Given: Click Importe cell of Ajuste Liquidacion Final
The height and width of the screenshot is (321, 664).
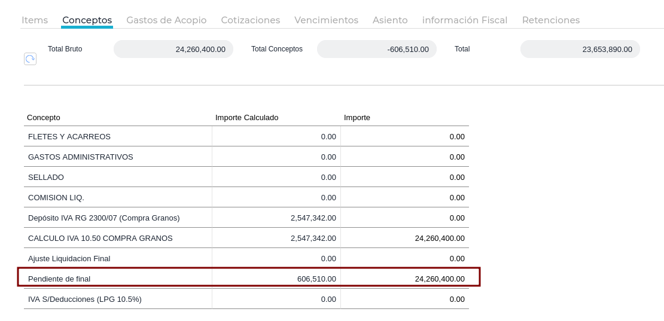Looking at the screenshot, I should (x=405, y=258).
